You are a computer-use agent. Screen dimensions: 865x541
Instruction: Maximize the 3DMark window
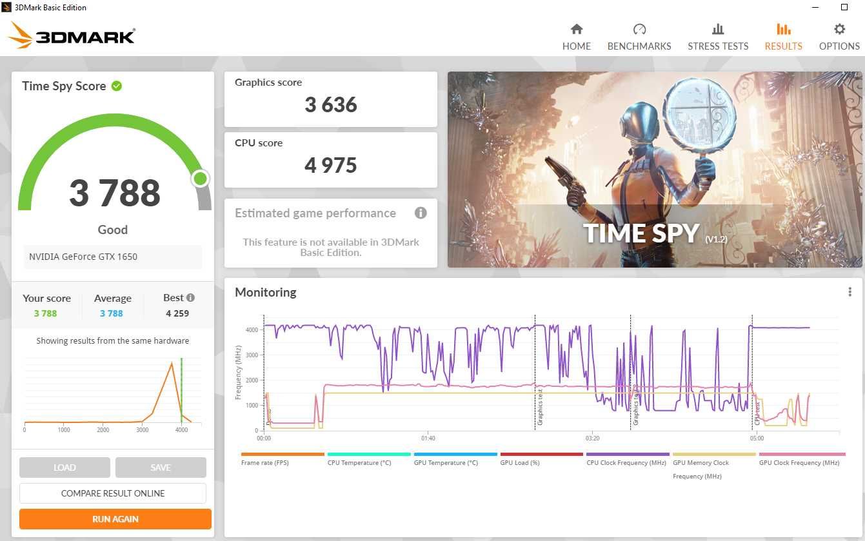(x=844, y=7)
